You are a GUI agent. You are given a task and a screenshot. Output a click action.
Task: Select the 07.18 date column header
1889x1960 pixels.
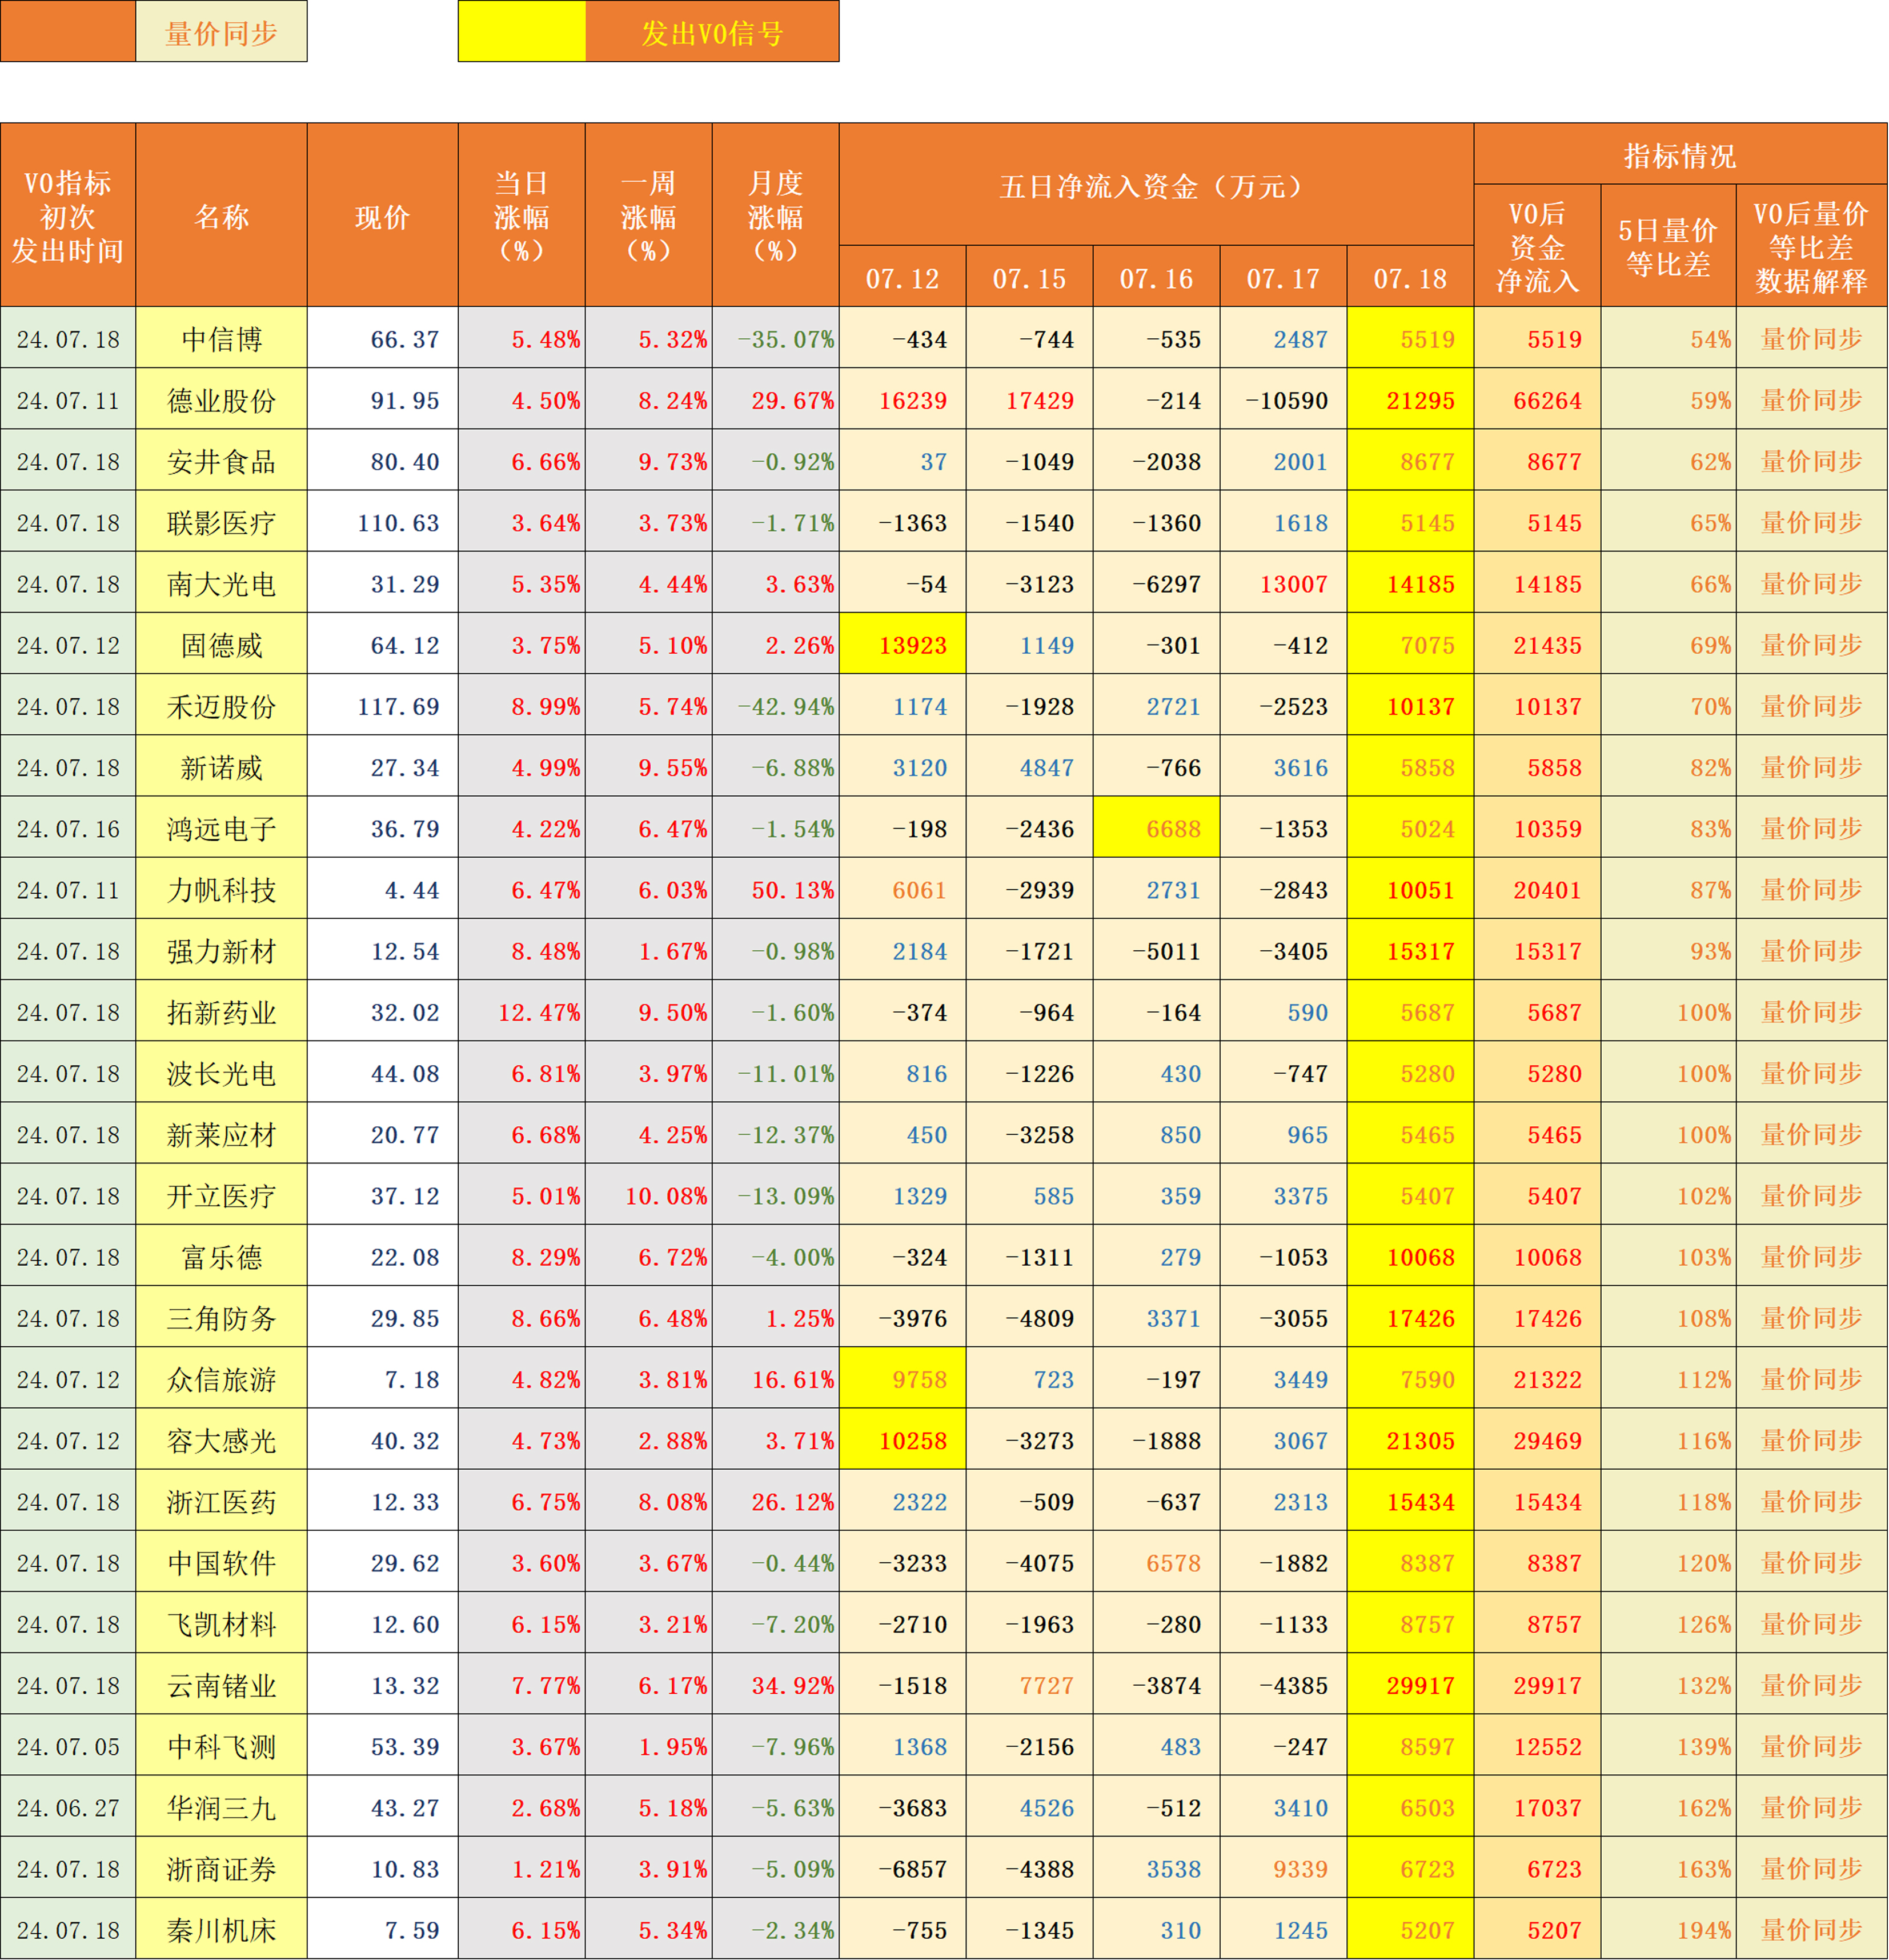click(x=1410, y=277)
